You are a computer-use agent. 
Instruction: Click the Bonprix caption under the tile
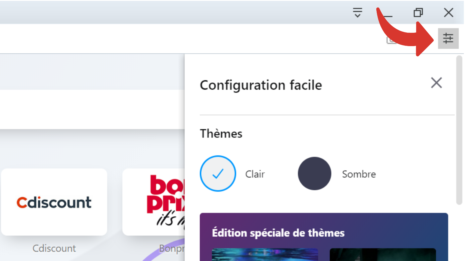pyautogui.click(x=171, y=248)
